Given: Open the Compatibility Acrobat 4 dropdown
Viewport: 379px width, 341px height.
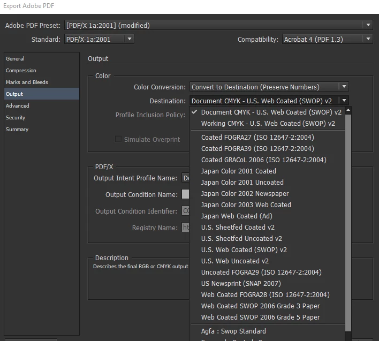Looking at the screenshot, I should (x=327, y=39).
